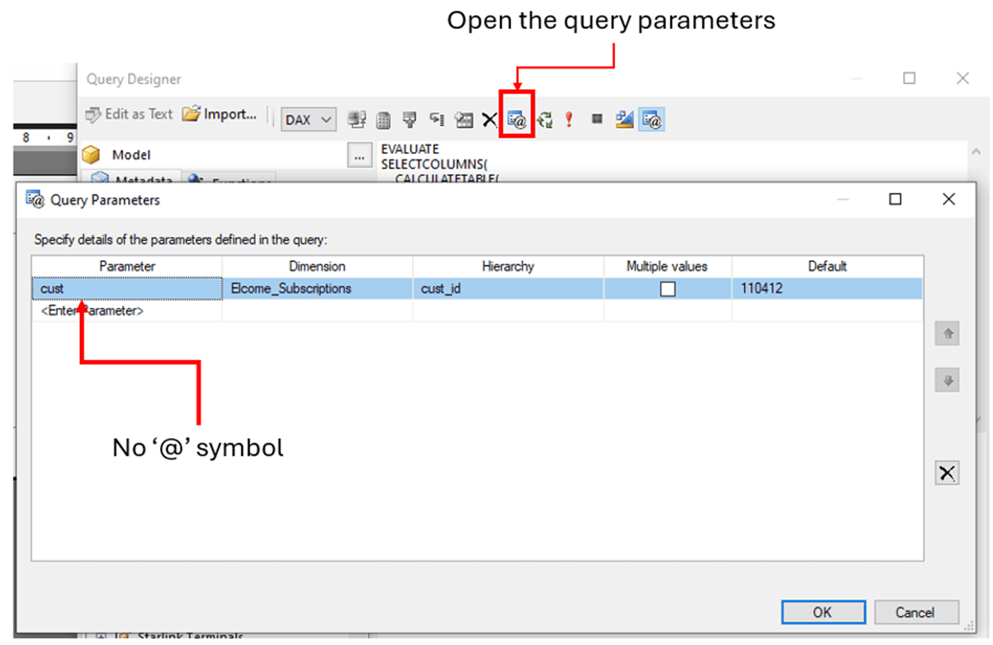Image resolution: width=993 pixels, height=645 pixels.
Task: Click the Delete X icon in the toolbar
Action: (x=489, y=119)
